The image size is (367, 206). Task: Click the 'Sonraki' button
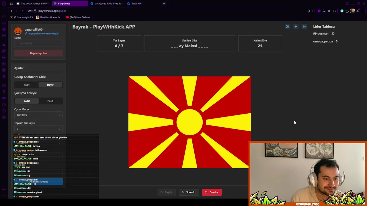189,192
